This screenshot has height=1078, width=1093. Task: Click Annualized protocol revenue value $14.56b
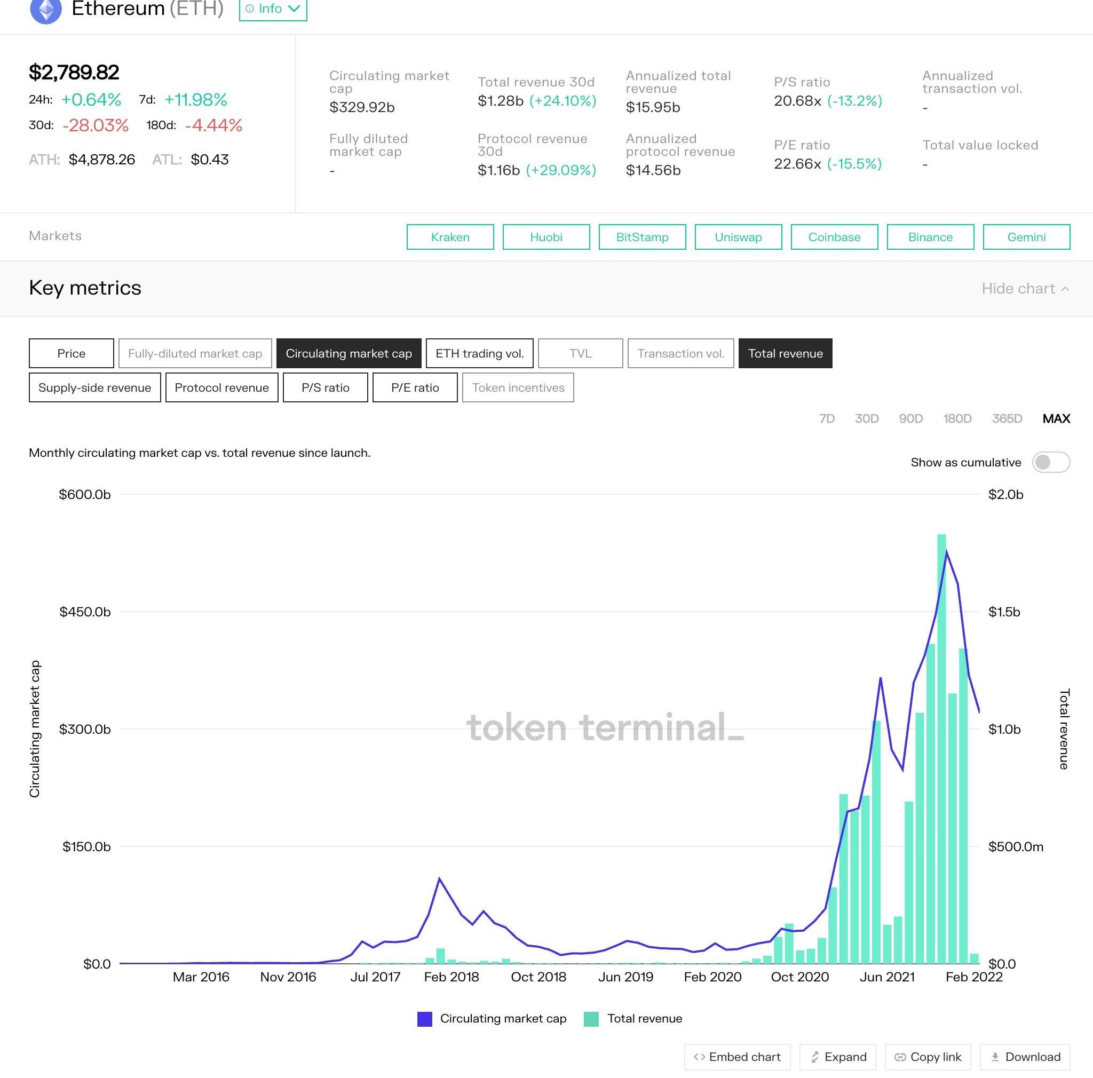point(653,170)
